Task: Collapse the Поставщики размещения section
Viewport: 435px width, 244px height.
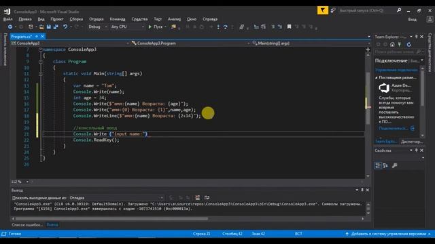Action: (x=377, y=78)
